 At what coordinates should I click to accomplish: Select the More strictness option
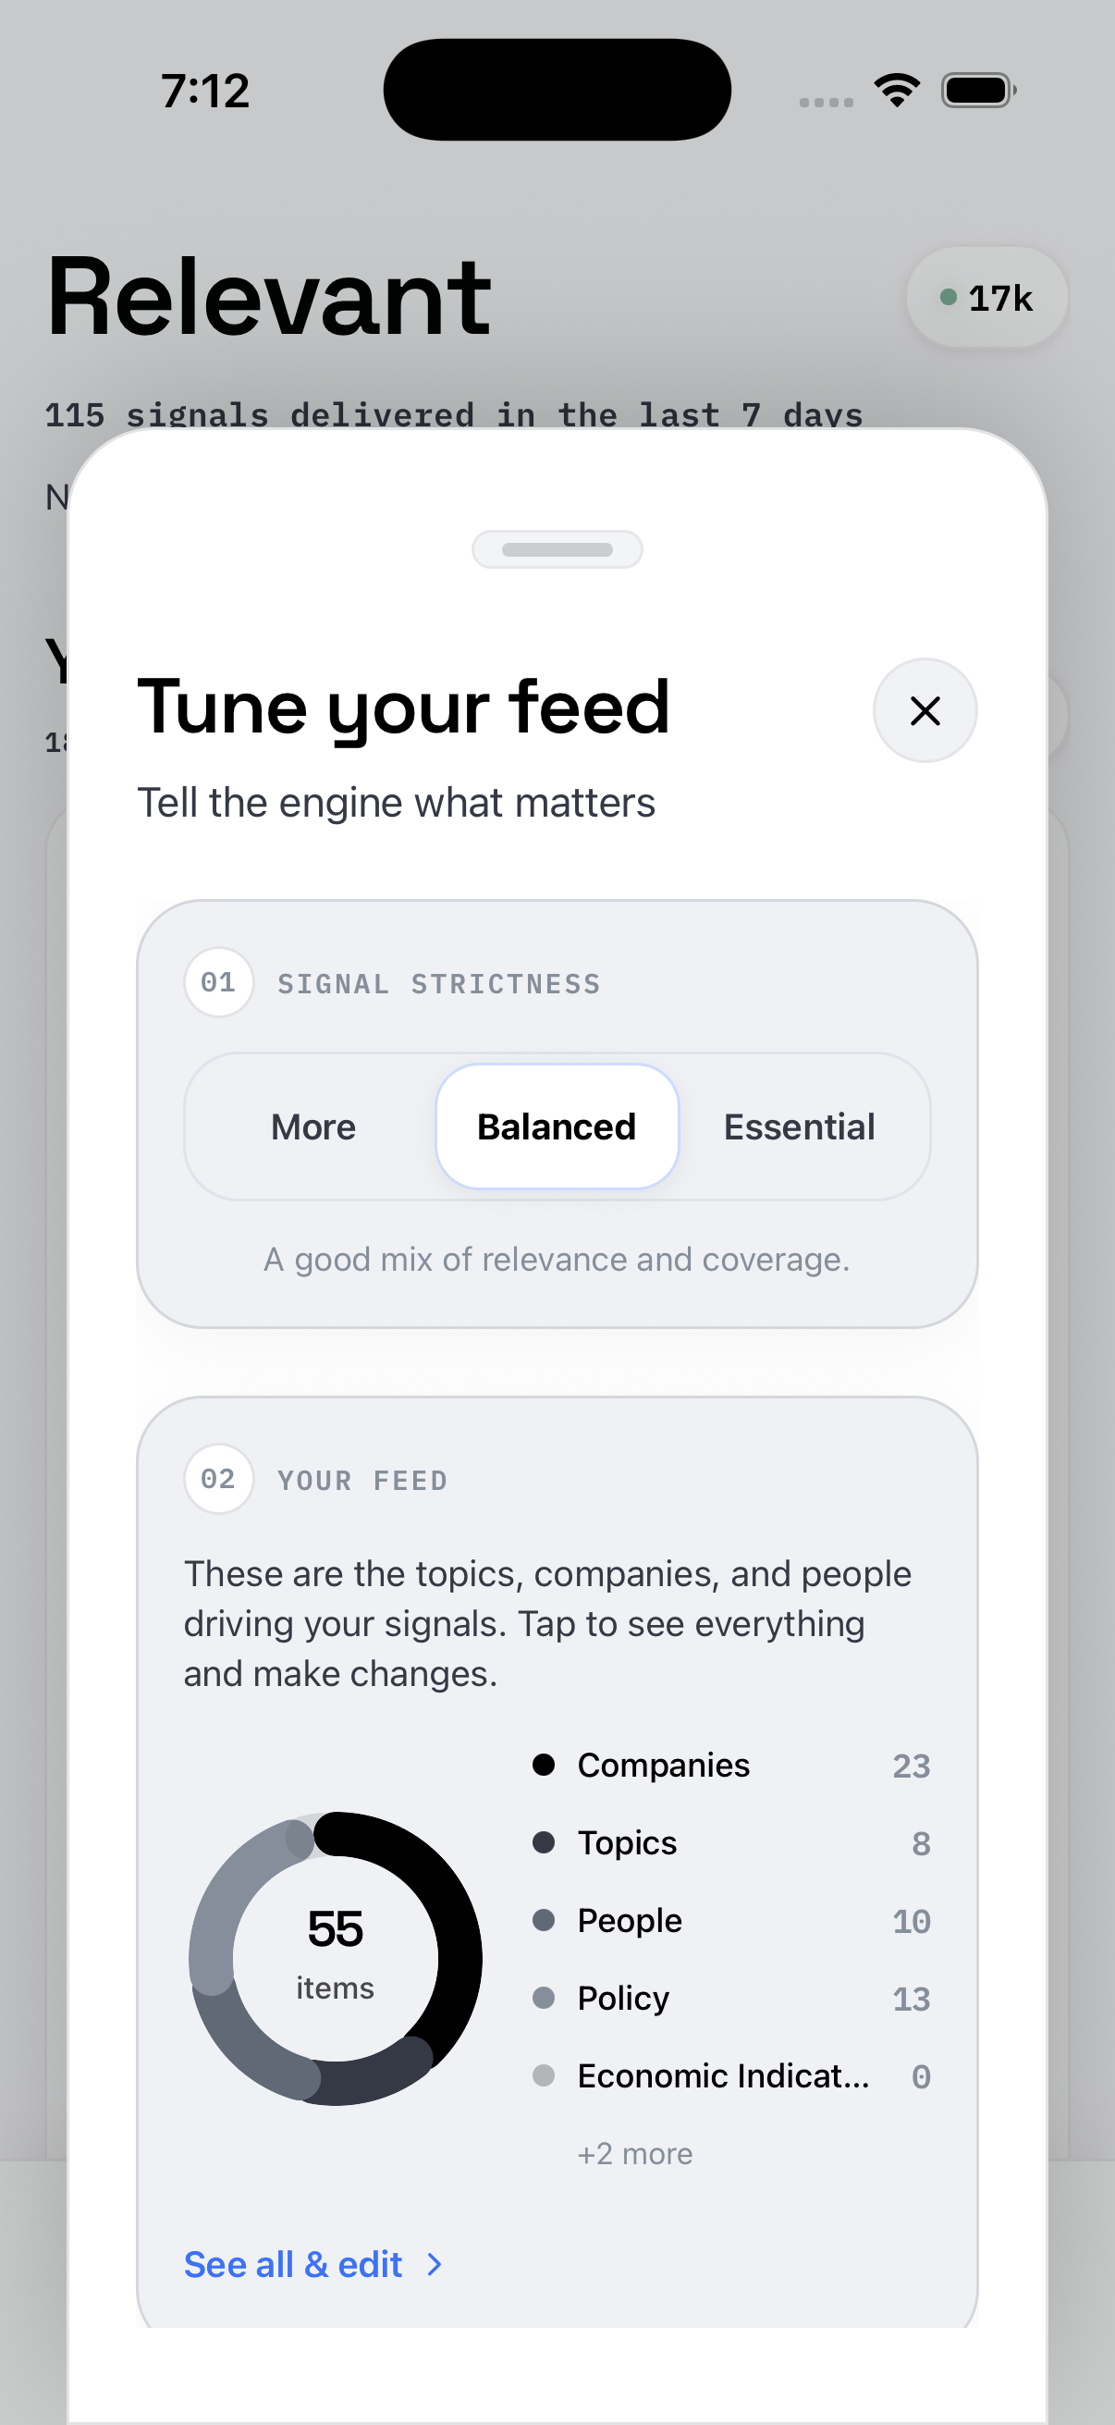pyautogui.click(x=313, y=1125)
